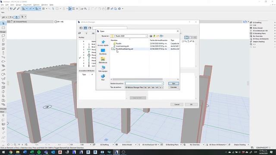Click the Find and Select magnifier icon
Image resolution: width=276 pixels, height=155 pixels.
click(85, 9)
